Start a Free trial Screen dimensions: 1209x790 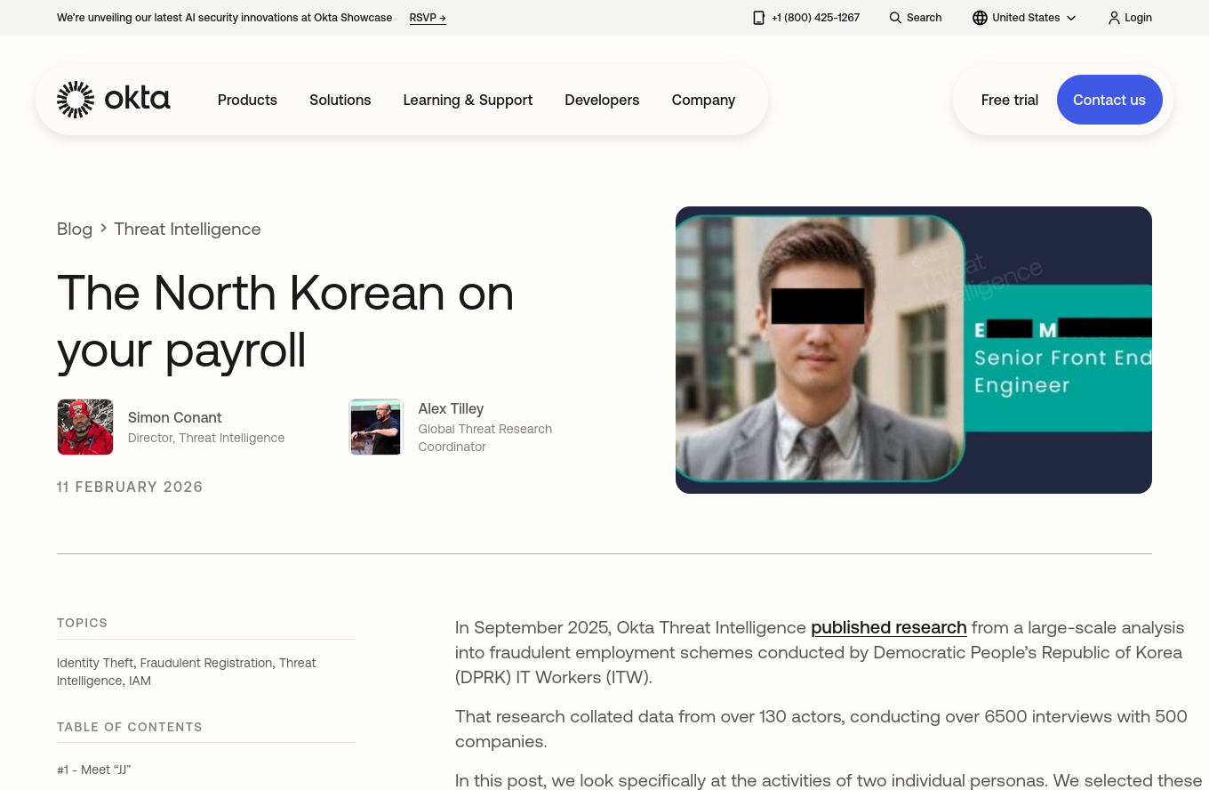point(1009,100)
